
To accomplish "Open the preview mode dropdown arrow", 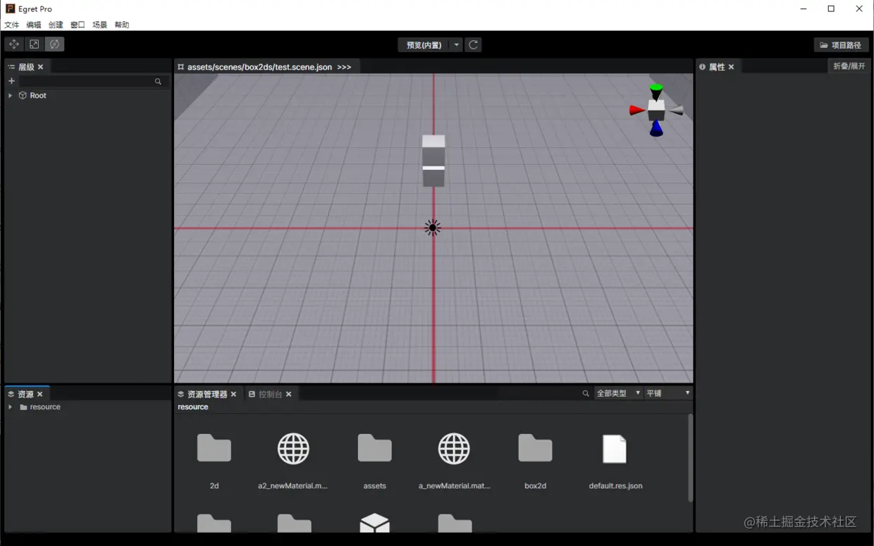I will 457,45.
